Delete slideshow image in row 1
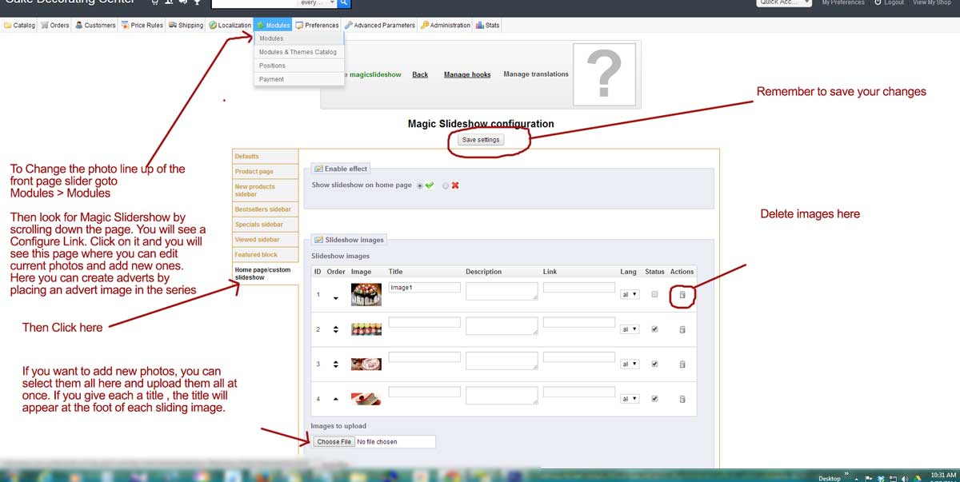Viewport: 960px width, 482px height. [x=682, y=295]
